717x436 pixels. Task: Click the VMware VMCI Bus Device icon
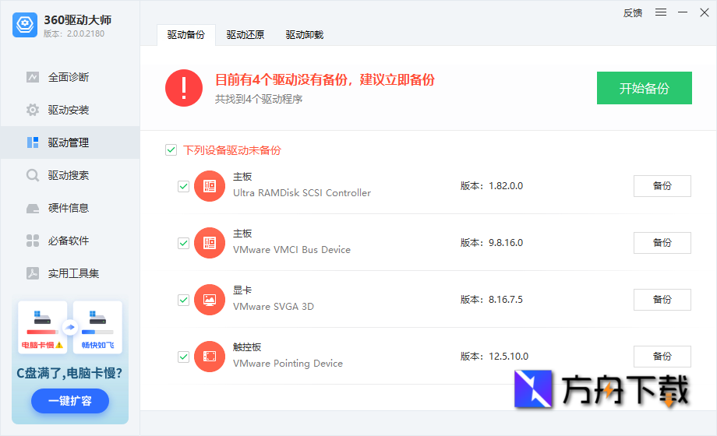coord(210,243)
